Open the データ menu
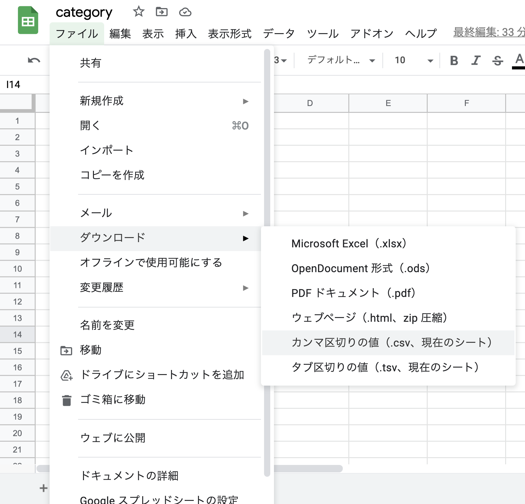The image size is (525, 504). pos(279,34)
